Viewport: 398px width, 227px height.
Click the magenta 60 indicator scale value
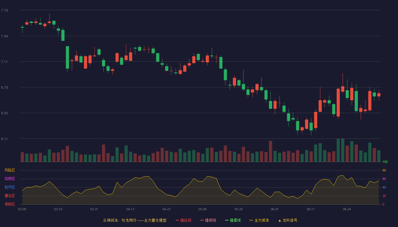tap(384, 179)
